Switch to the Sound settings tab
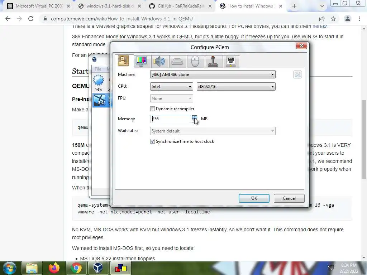 (159, 62)
